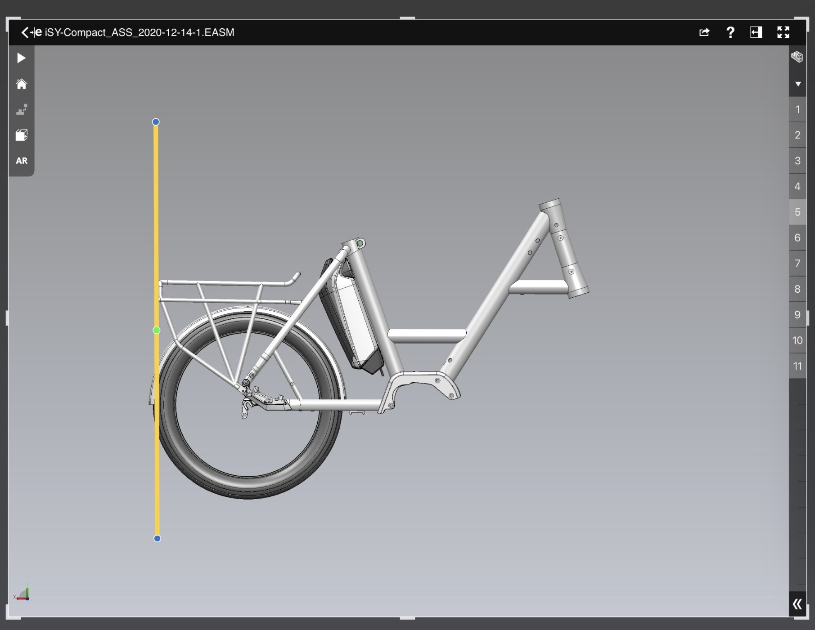Select view number 5

(797, 212)
